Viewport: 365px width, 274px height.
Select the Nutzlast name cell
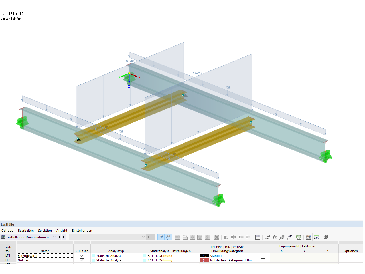45,260
